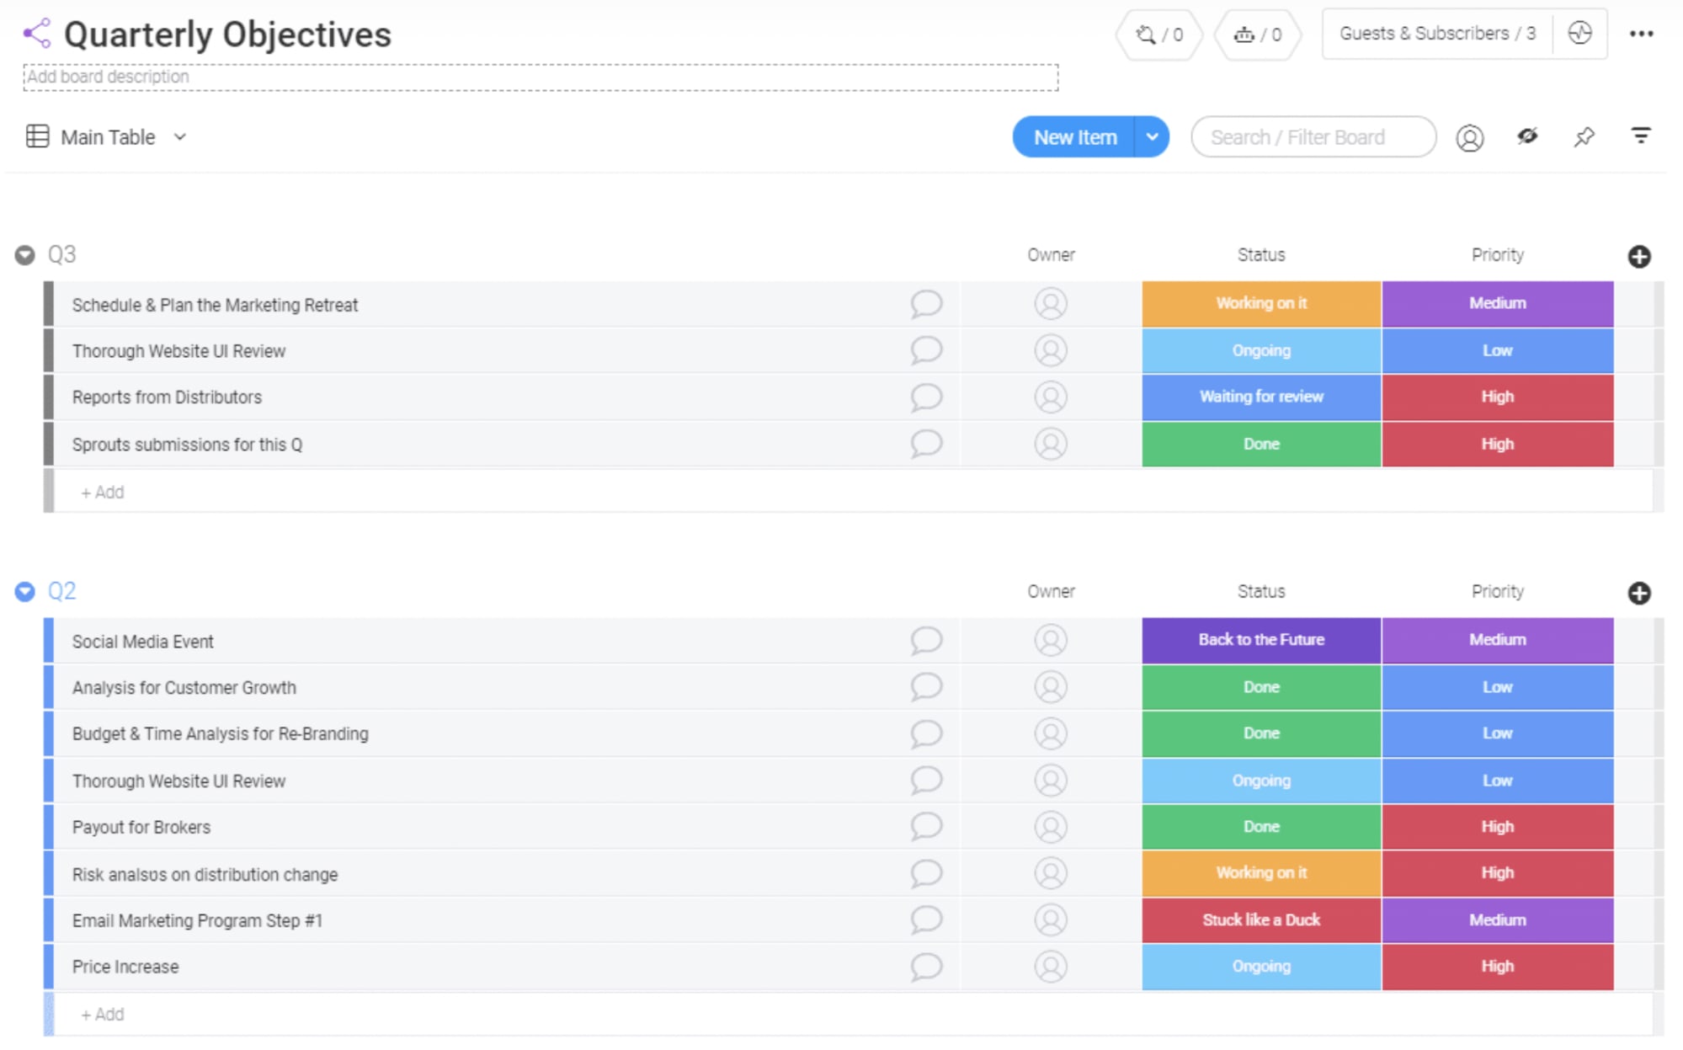Image resolution: width=1683 pixels, height=1050 pixels.
Task: Assign an owner to Budget & Time Analysis for Re-Branding
Action: coord(1051,733)
